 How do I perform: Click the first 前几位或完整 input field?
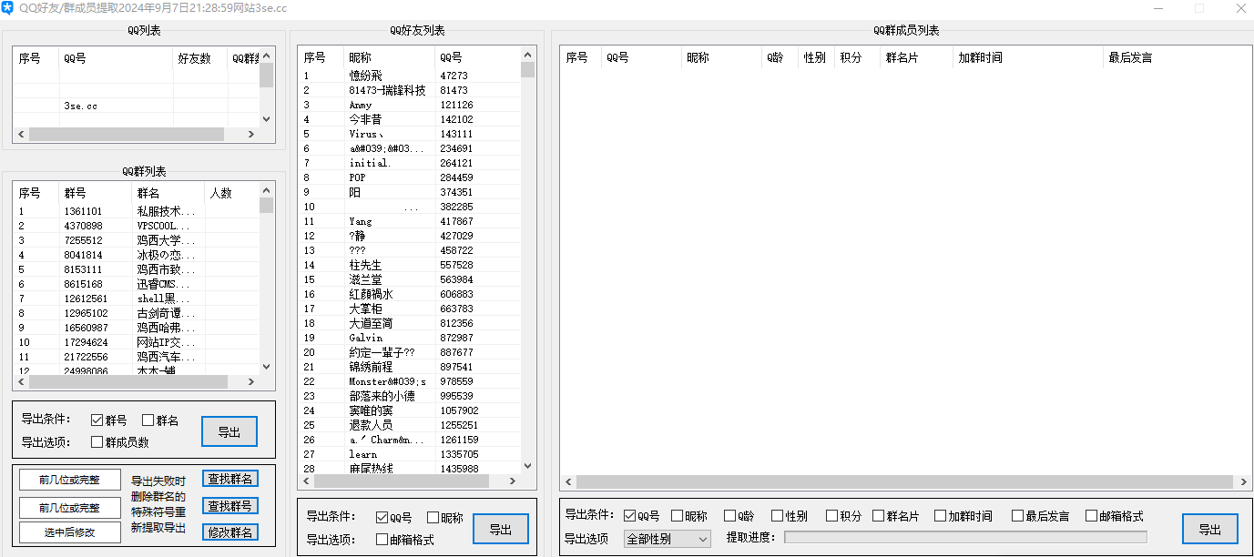pyautogui.click(x=68, y=478)
